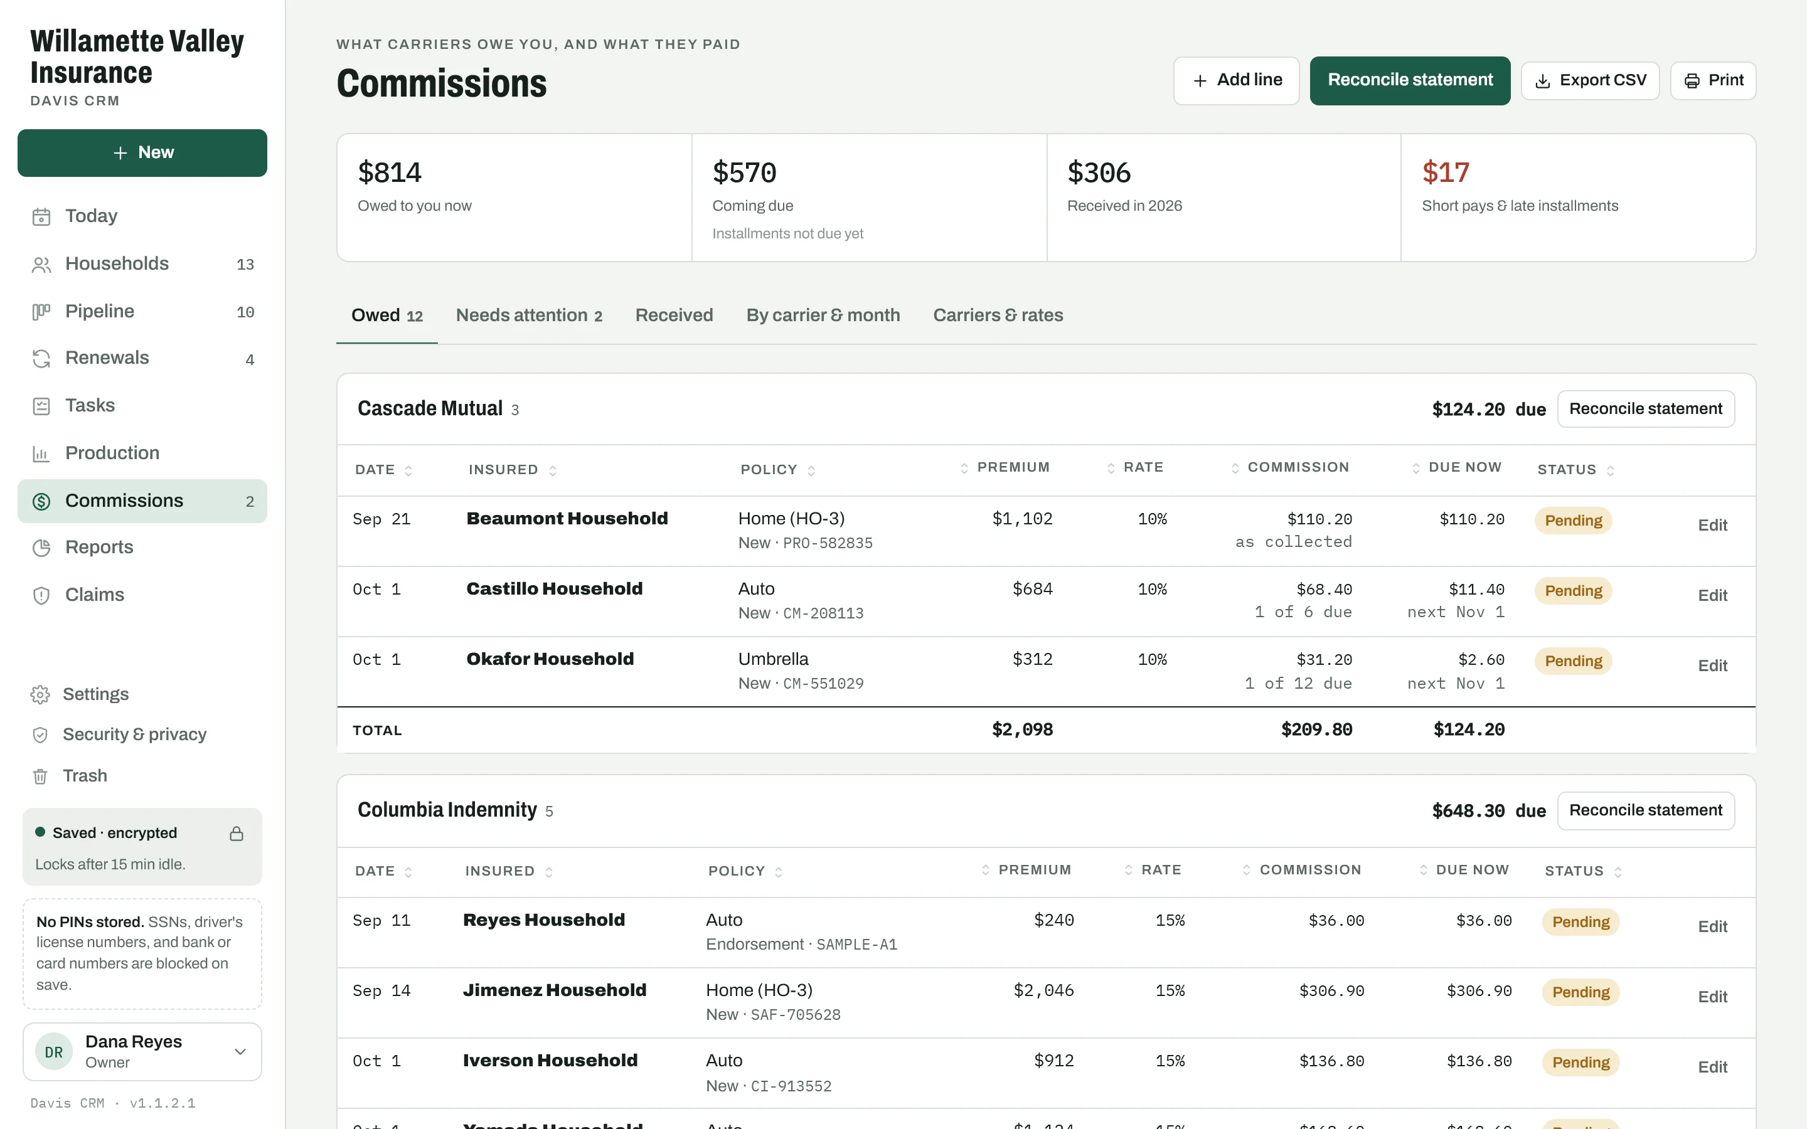This screenshot has width=1807, height=1129.
Task: Click the Reports pie chart icon
Action: pos(41,548)
